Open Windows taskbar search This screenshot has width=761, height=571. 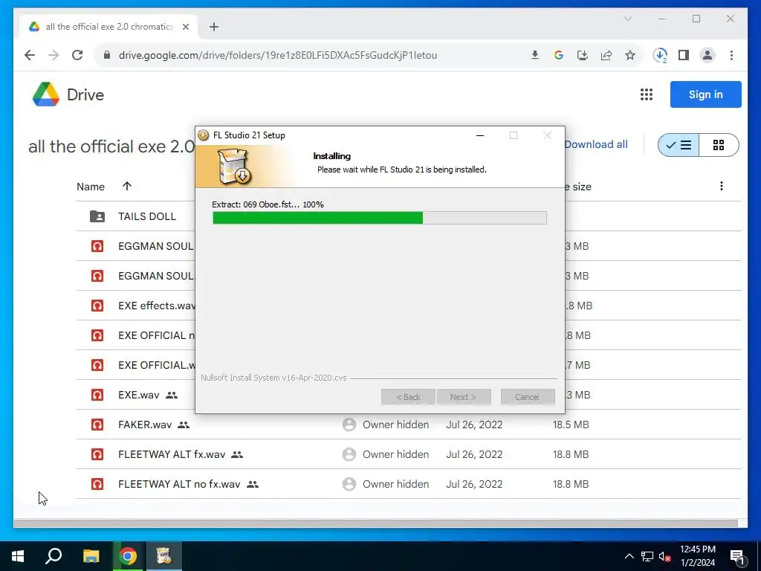click(54, 556)
